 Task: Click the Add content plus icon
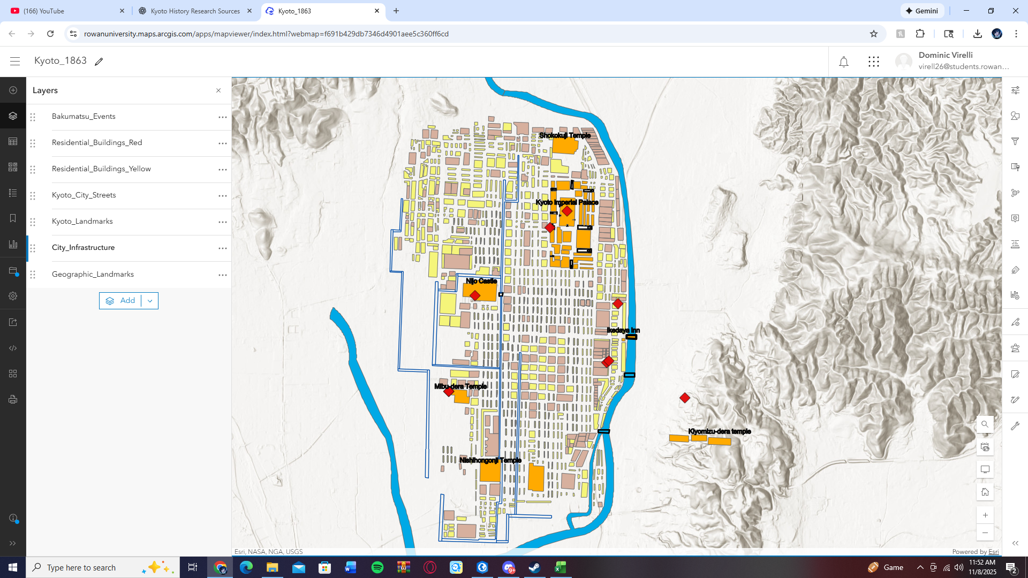(x=13, y=90)
